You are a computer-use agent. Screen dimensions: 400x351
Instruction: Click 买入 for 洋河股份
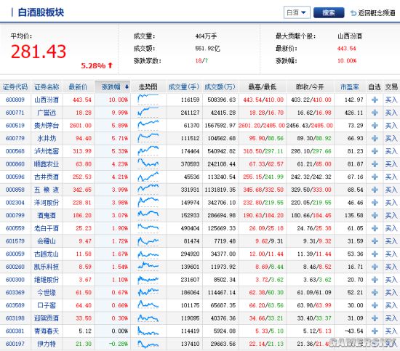pyautogui.click(x=391, y=203)
